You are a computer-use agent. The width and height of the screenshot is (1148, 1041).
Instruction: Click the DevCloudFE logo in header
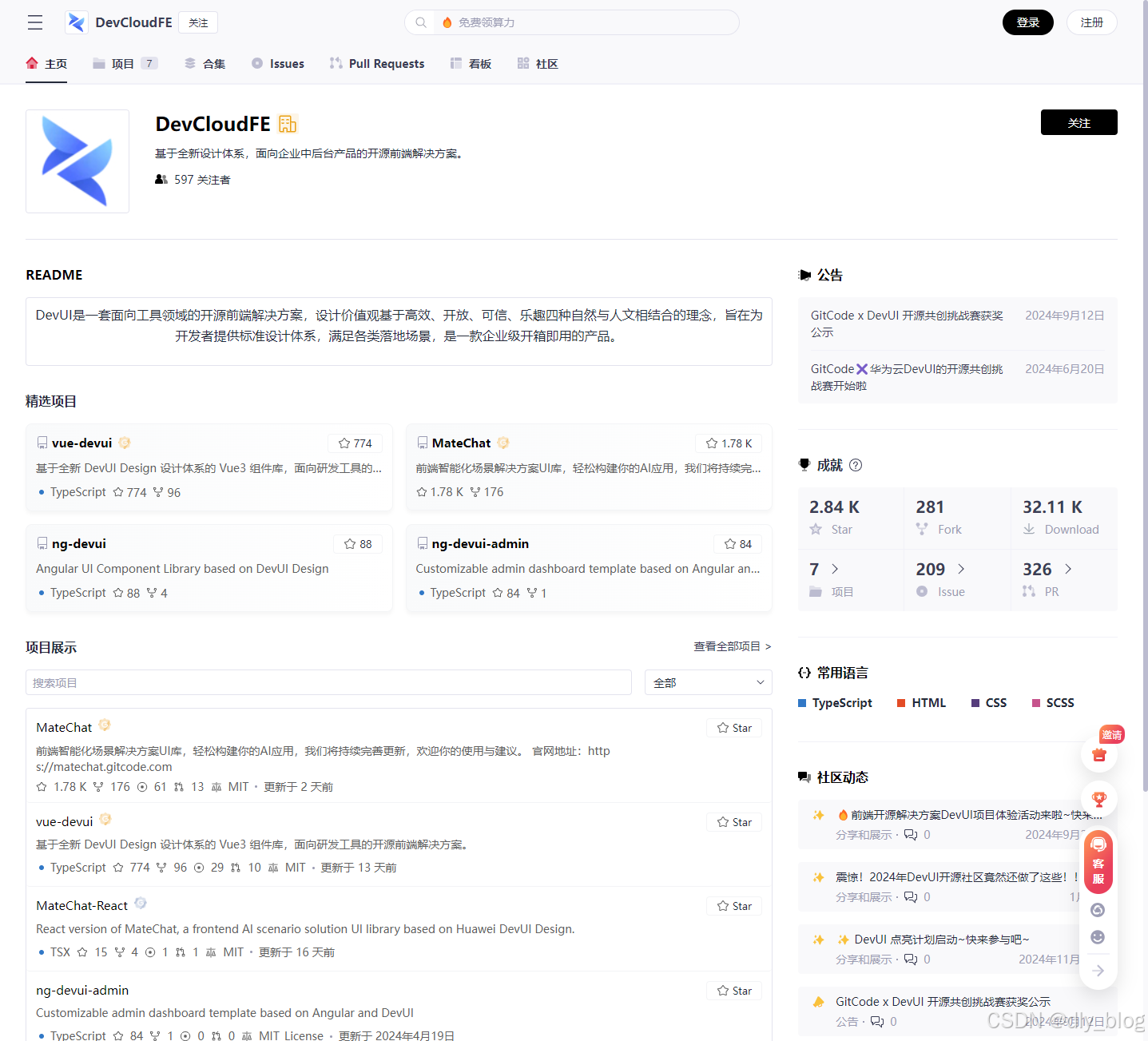click(77, 22)
